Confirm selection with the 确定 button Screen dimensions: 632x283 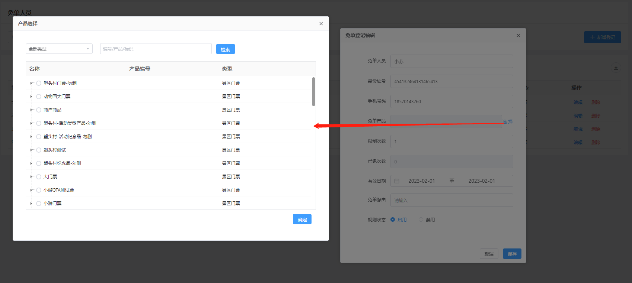302,219
